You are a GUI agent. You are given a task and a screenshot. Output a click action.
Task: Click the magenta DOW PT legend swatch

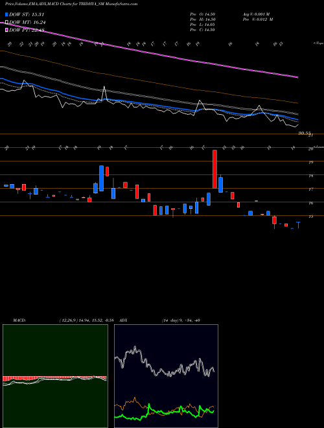click(6, 30)
